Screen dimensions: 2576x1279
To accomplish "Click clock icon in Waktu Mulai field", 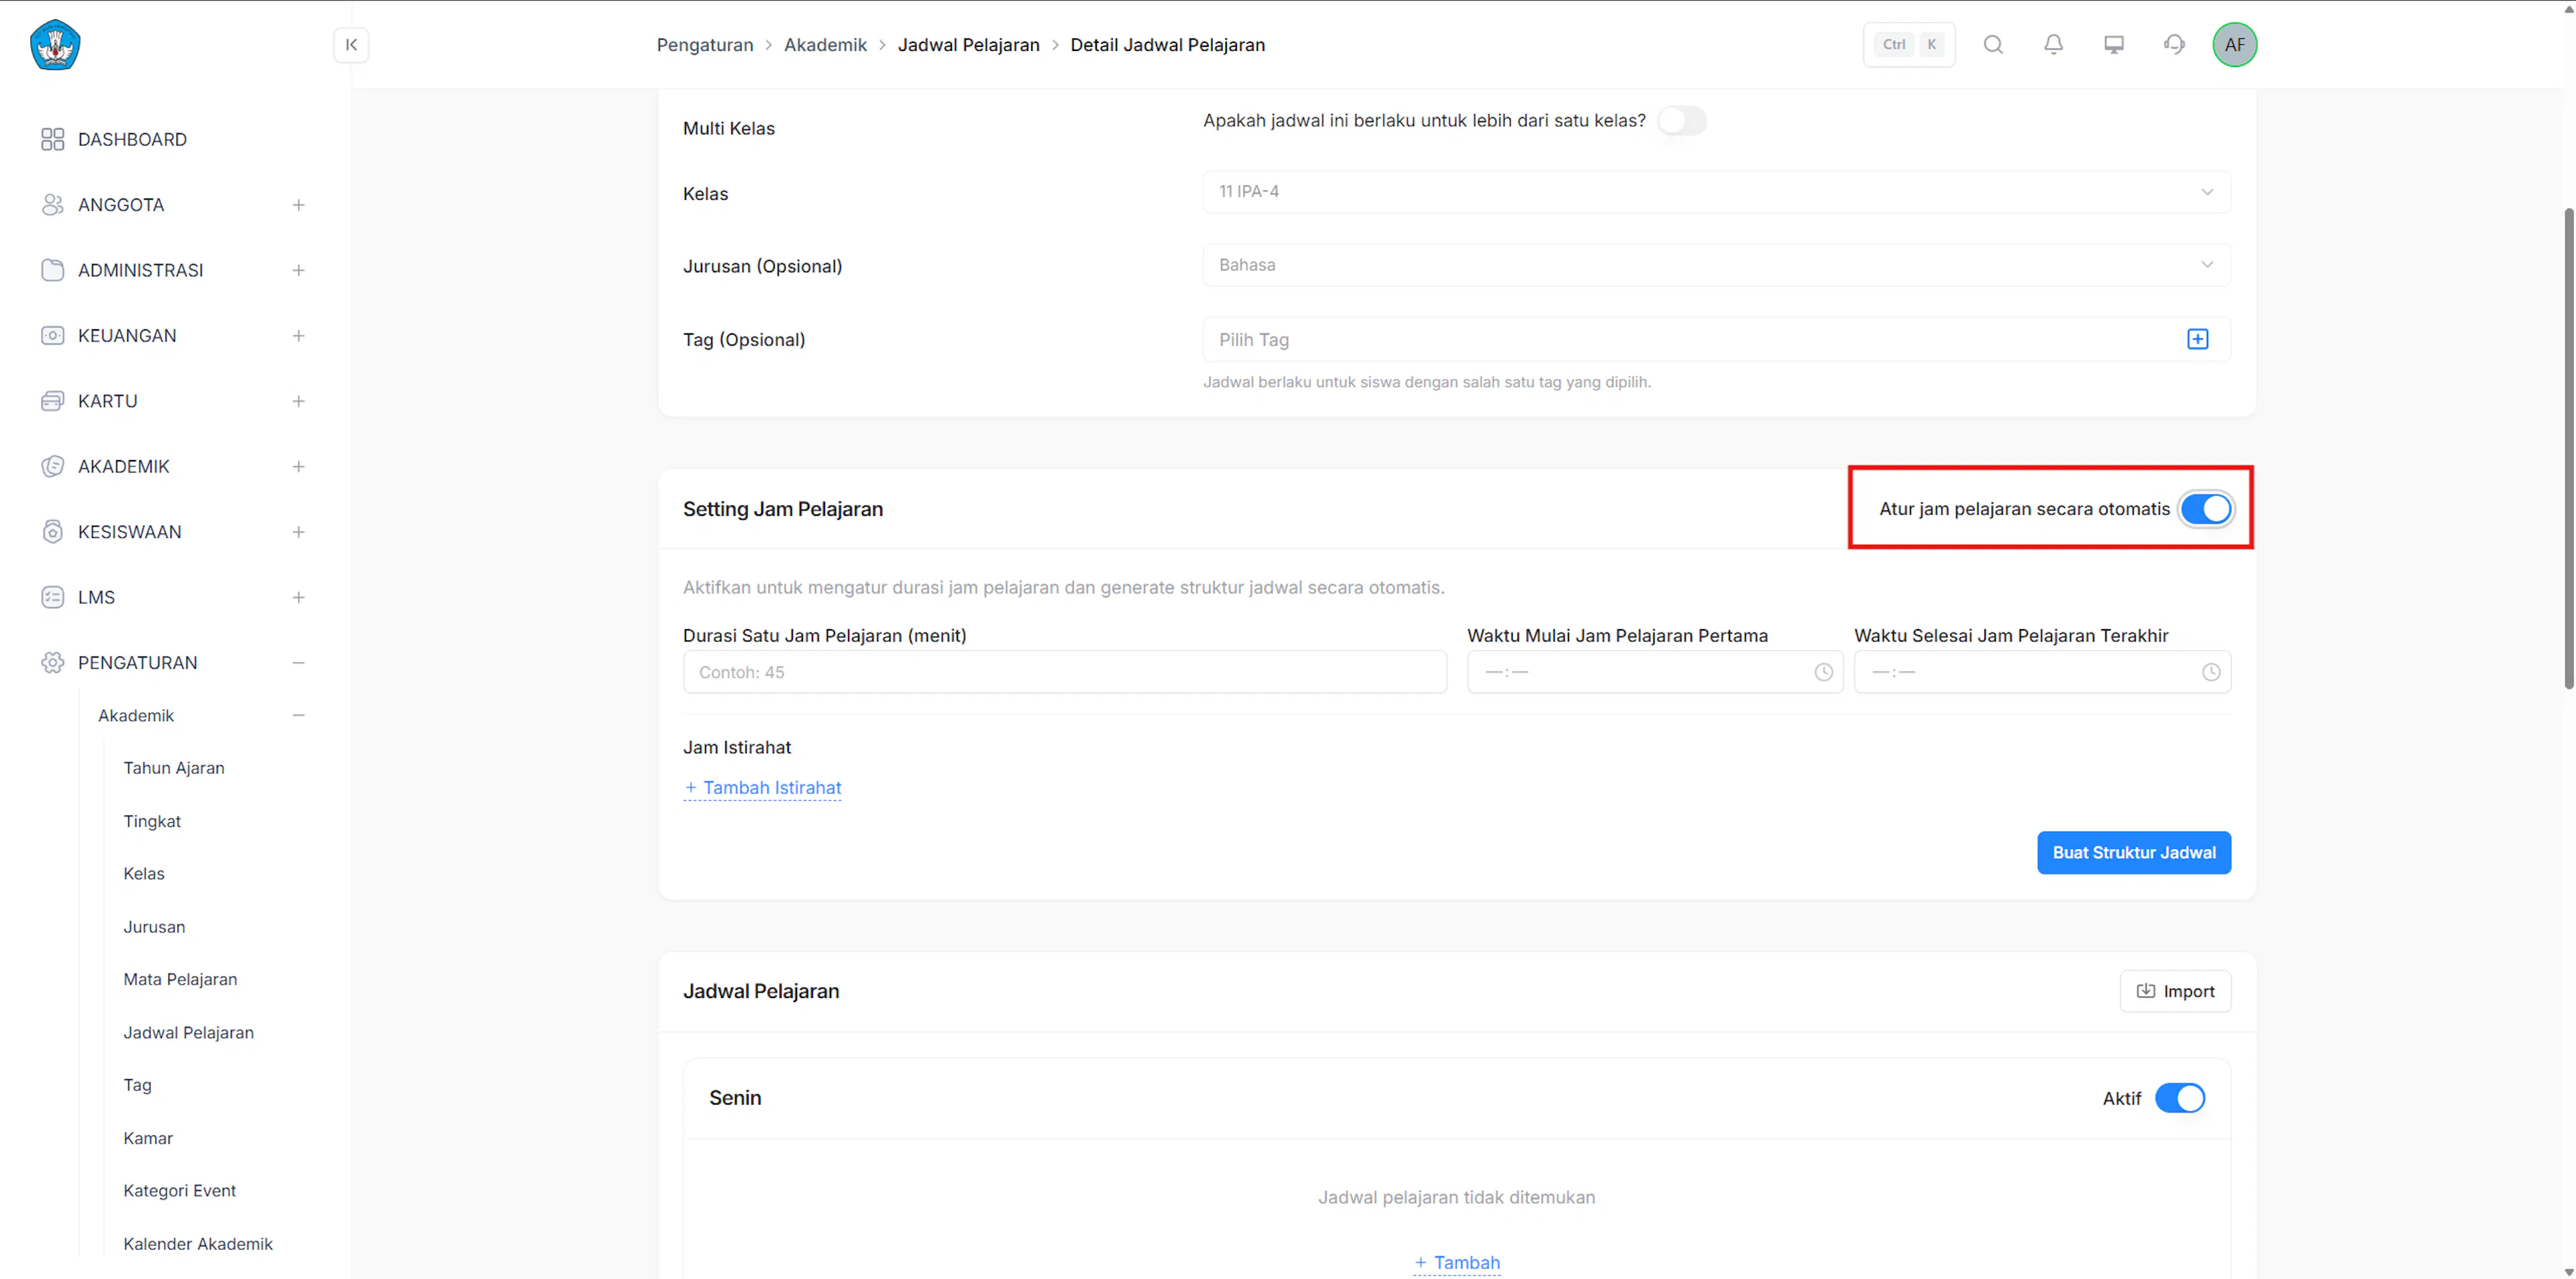I will click(1823, 672).
